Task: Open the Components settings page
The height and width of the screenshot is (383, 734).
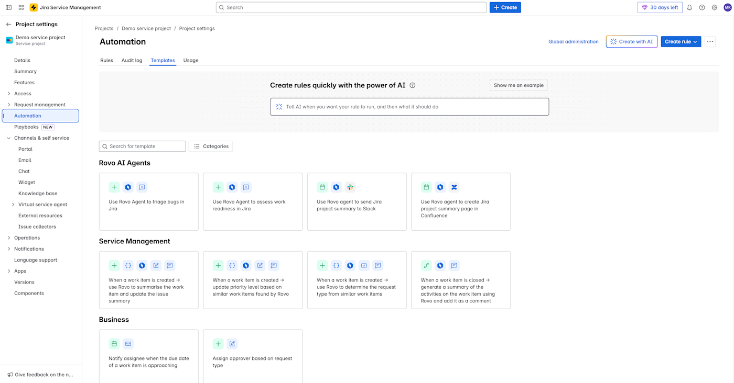Action: (29, 293)
